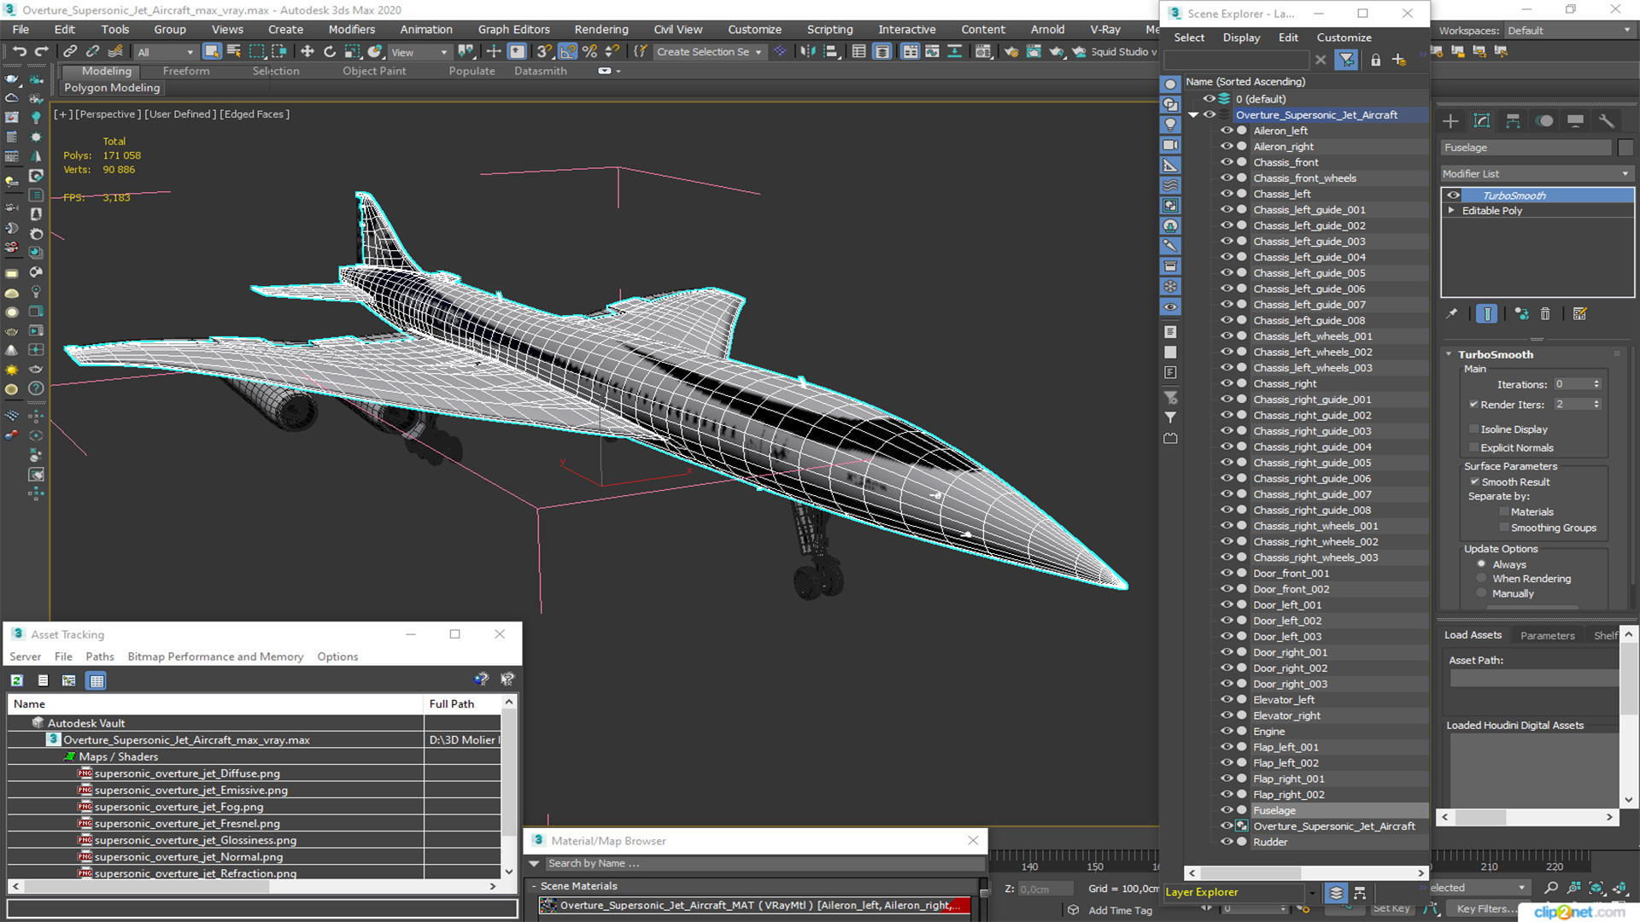Toggle visibility of Engine object
This screenshot has width=1640, height=922.
(1227, 731)
